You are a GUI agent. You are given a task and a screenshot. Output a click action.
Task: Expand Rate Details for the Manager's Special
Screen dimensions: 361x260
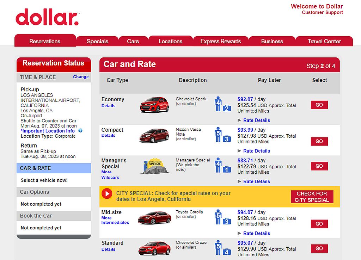pos(256,181)
